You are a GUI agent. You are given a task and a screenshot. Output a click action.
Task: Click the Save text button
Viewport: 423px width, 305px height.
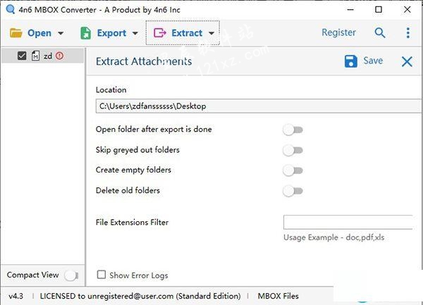tap(373, 61)
